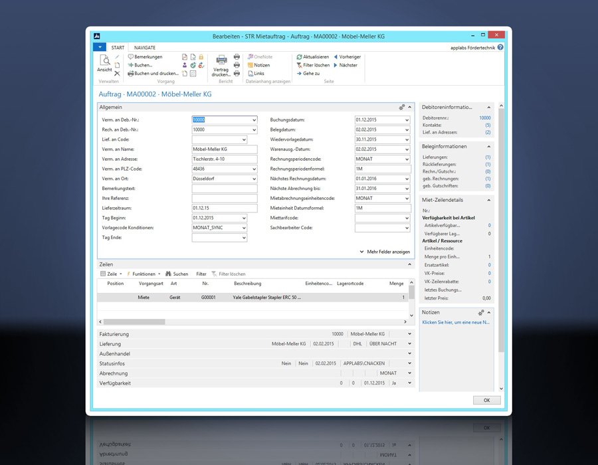Click the Verm. an Adresse field
Viewport: 598px width, 465px height.
225,159
